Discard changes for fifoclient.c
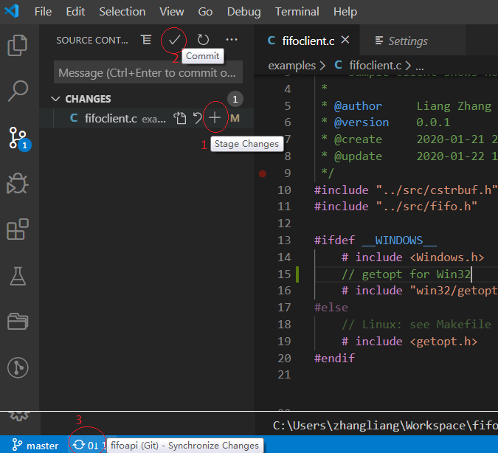 click(x=198, y=118)
